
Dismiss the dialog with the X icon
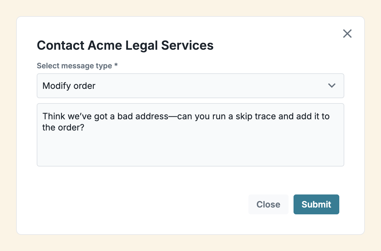(x=347, y=34)
